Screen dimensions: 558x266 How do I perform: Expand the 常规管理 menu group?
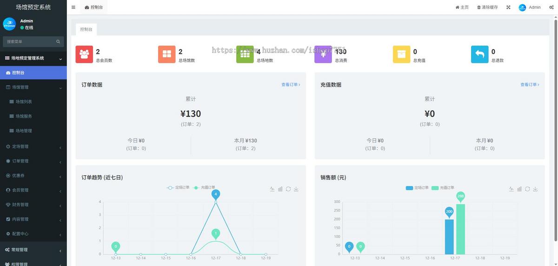(x=33, y=250)
